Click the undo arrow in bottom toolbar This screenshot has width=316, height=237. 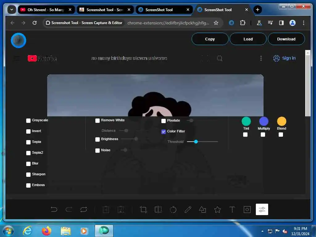[54, 210]
